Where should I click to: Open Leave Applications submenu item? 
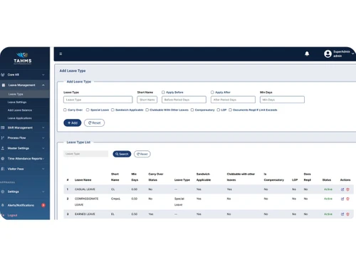(20, 118)
